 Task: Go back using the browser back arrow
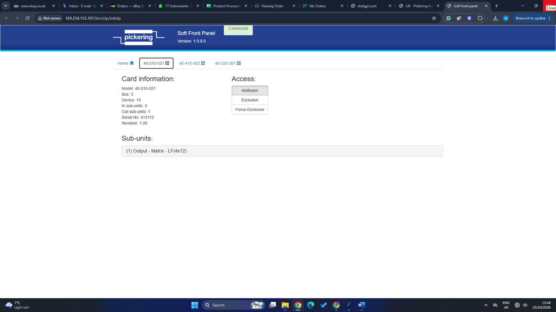pos(7,18)
